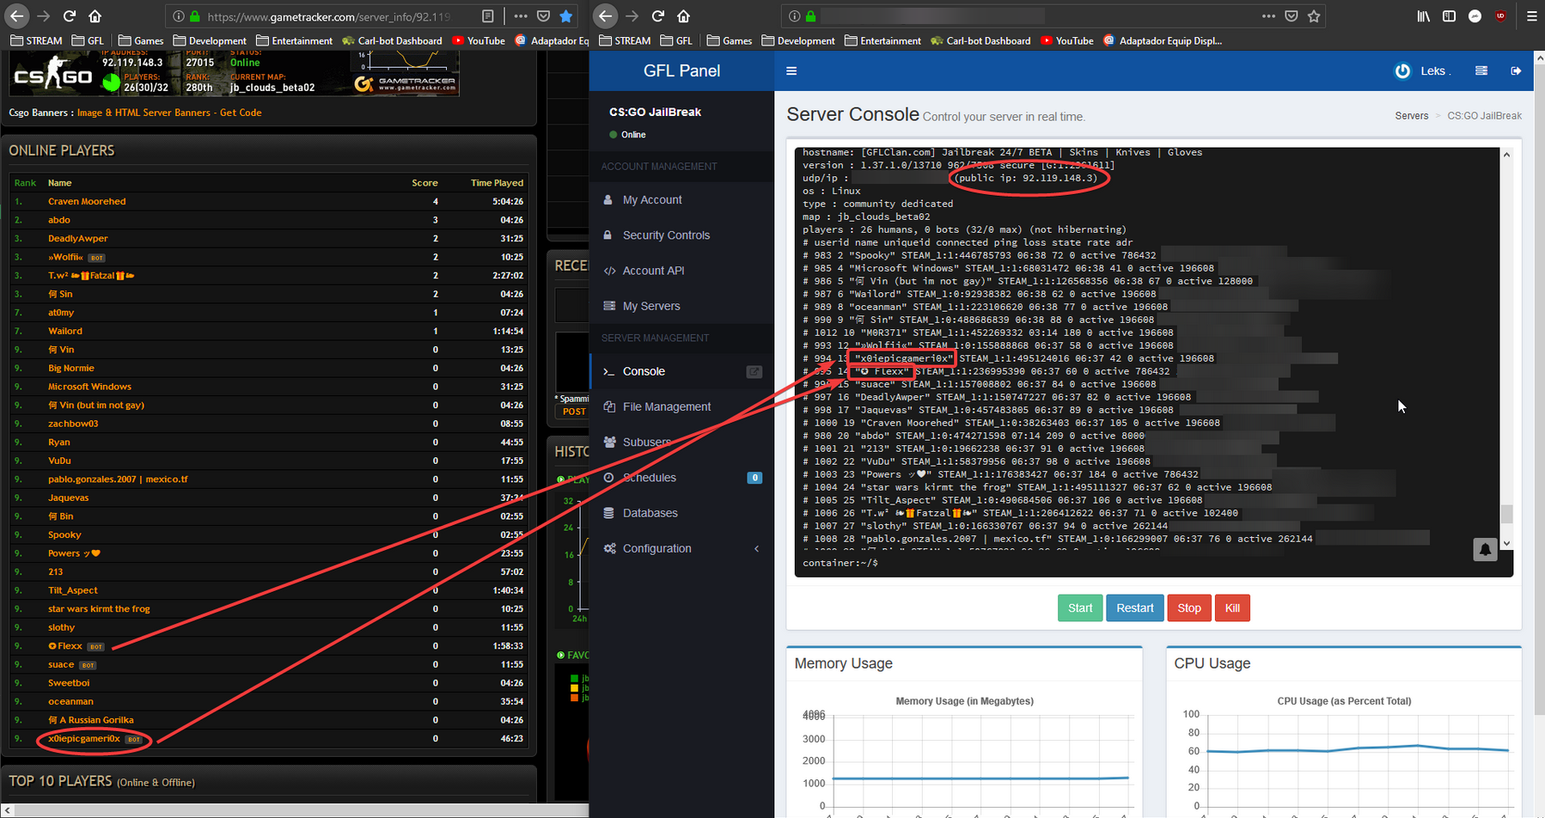This screenshot has height=818, width=1545.
Task: Toggle Firefox sidebar view icon
Action: coord(1449,15)
